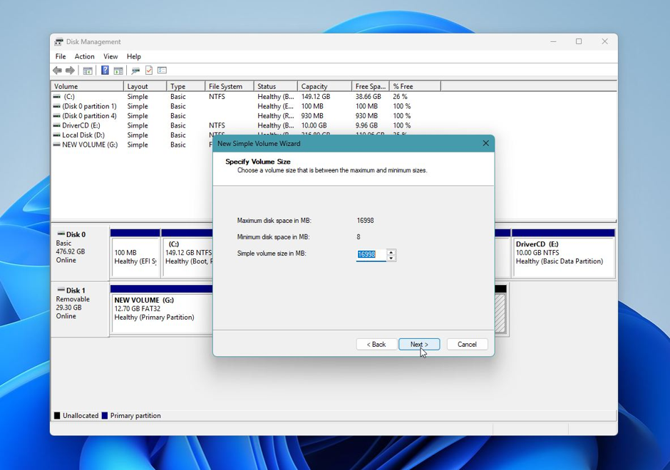The width and height of the screenshot is (670, 470).
Task: Click the Disk 1 Removable 29.30 GB label
Action: click(80, 309)
